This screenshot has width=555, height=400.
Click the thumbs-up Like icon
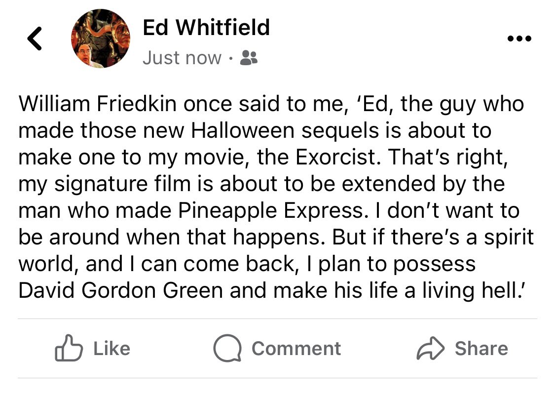pos(69,348)
